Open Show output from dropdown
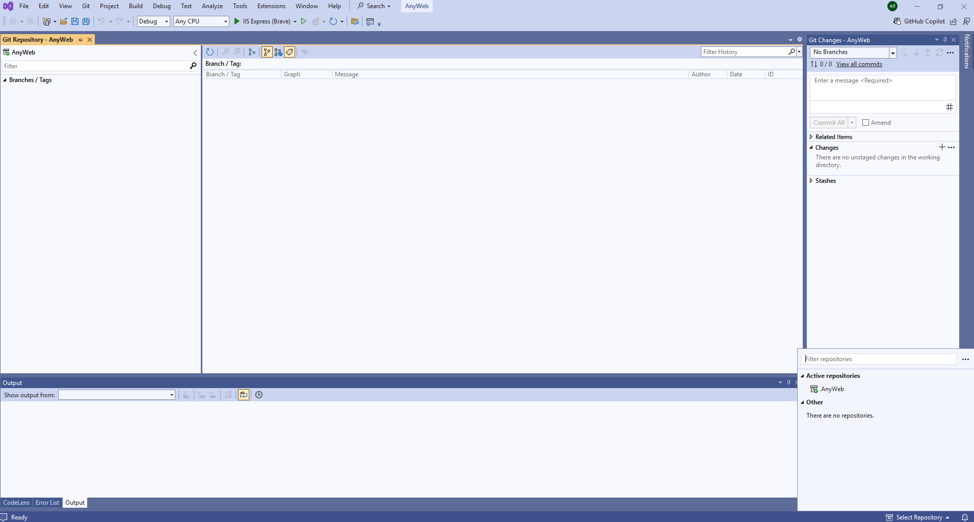This screenshot has height=522, width=974. (117, 395)
